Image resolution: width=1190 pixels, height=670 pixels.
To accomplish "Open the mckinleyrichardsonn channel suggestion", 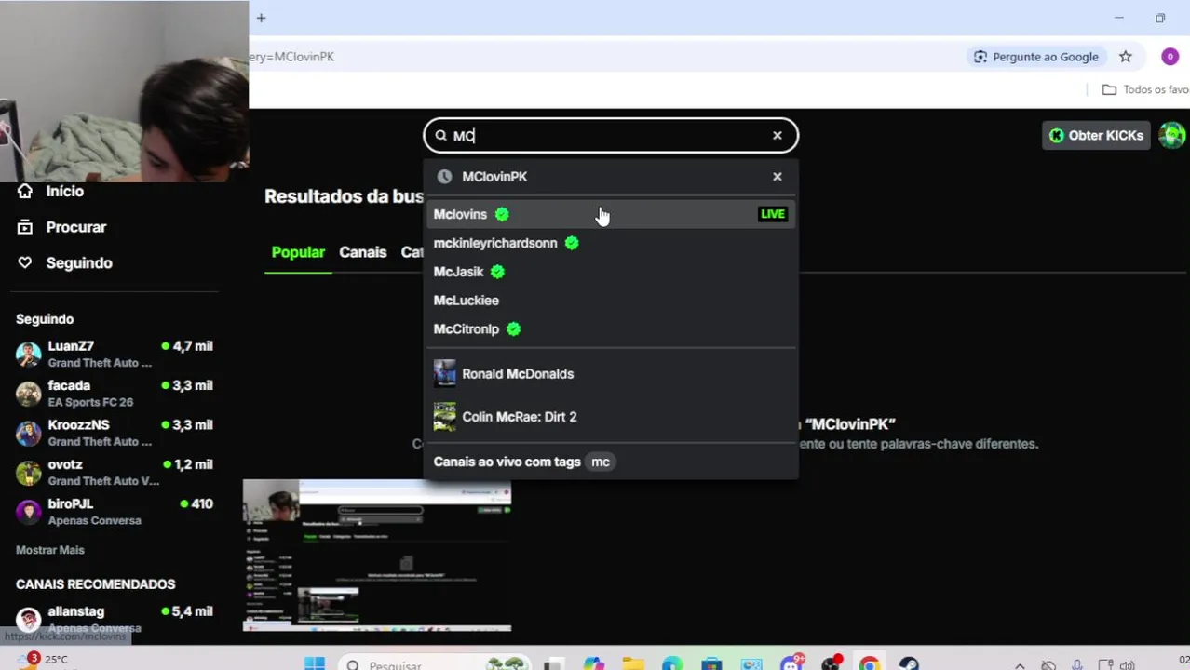I will pyautogui.click(x=611, y=243).
